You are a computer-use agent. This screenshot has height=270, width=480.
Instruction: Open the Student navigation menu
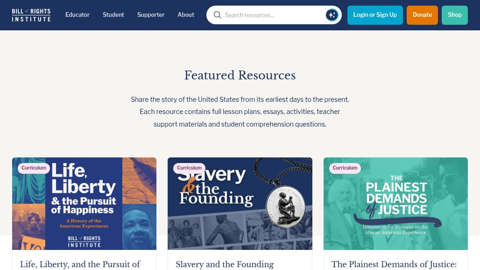pos(113,14)
